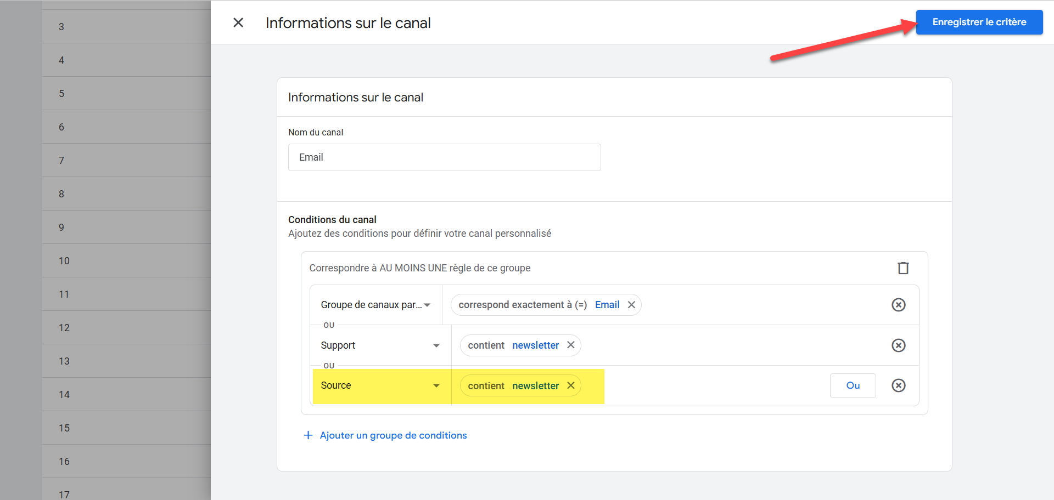Open the Groupe de canaux par... dropdown

tap(375, 305)
